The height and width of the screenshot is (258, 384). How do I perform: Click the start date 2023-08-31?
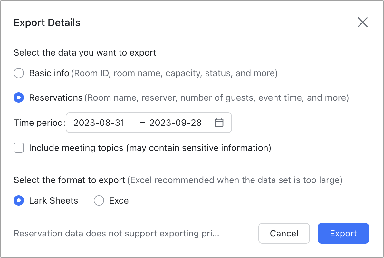[99, 123]
